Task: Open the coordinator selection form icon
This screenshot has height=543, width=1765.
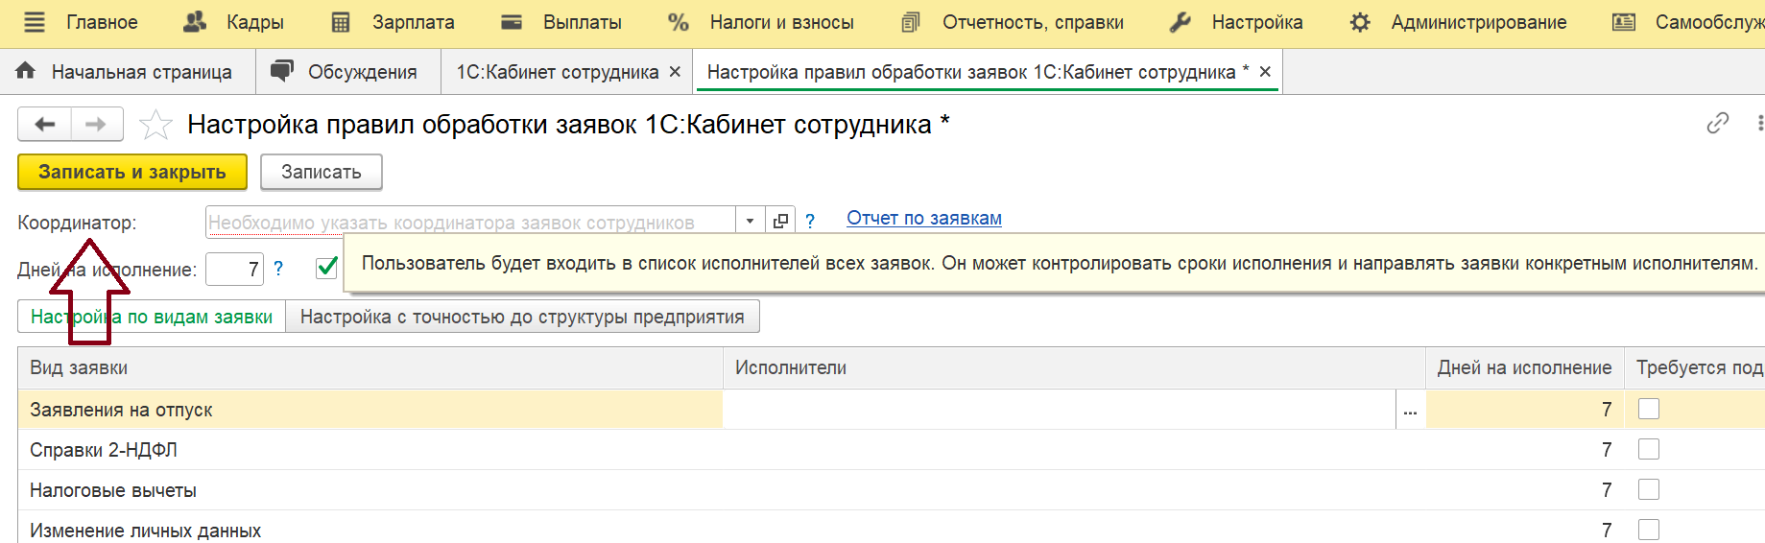Action: [x=780, y=222]
